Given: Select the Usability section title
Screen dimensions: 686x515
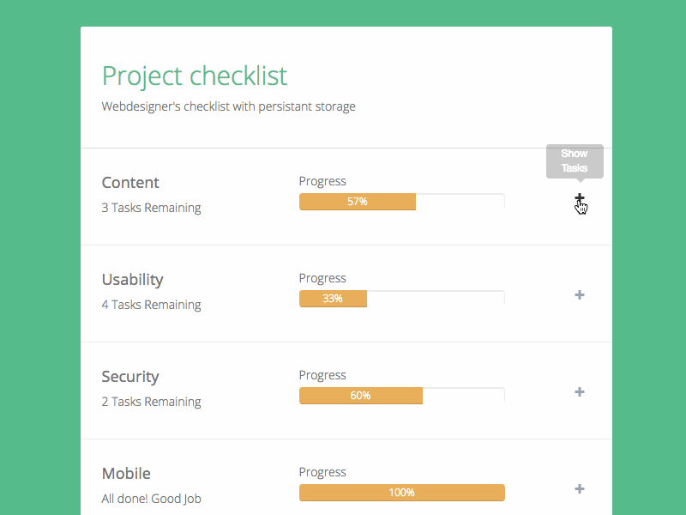Looking at the screenshot, I should pyautogui.click(x=132, y=280).
